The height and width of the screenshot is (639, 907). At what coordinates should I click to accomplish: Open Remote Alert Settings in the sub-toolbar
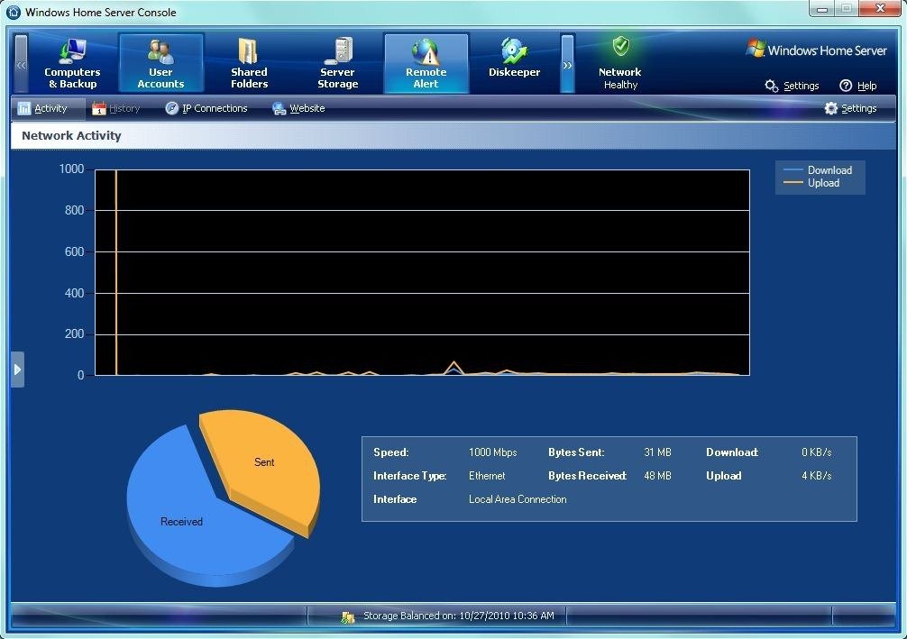pyautogui.click(x=850, y=108)
